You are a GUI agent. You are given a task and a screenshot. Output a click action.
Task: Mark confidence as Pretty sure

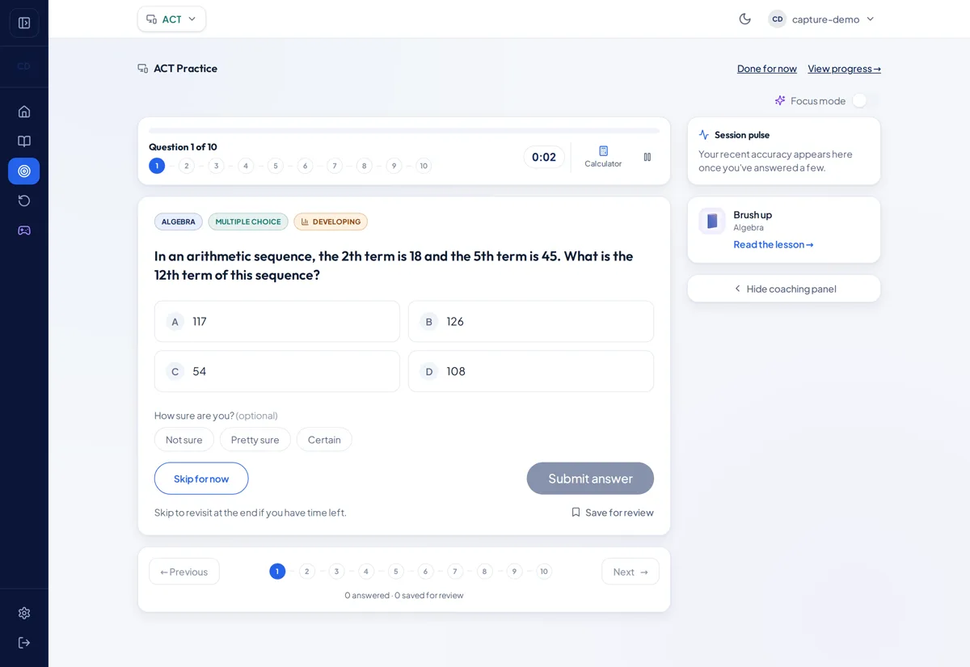255,440
